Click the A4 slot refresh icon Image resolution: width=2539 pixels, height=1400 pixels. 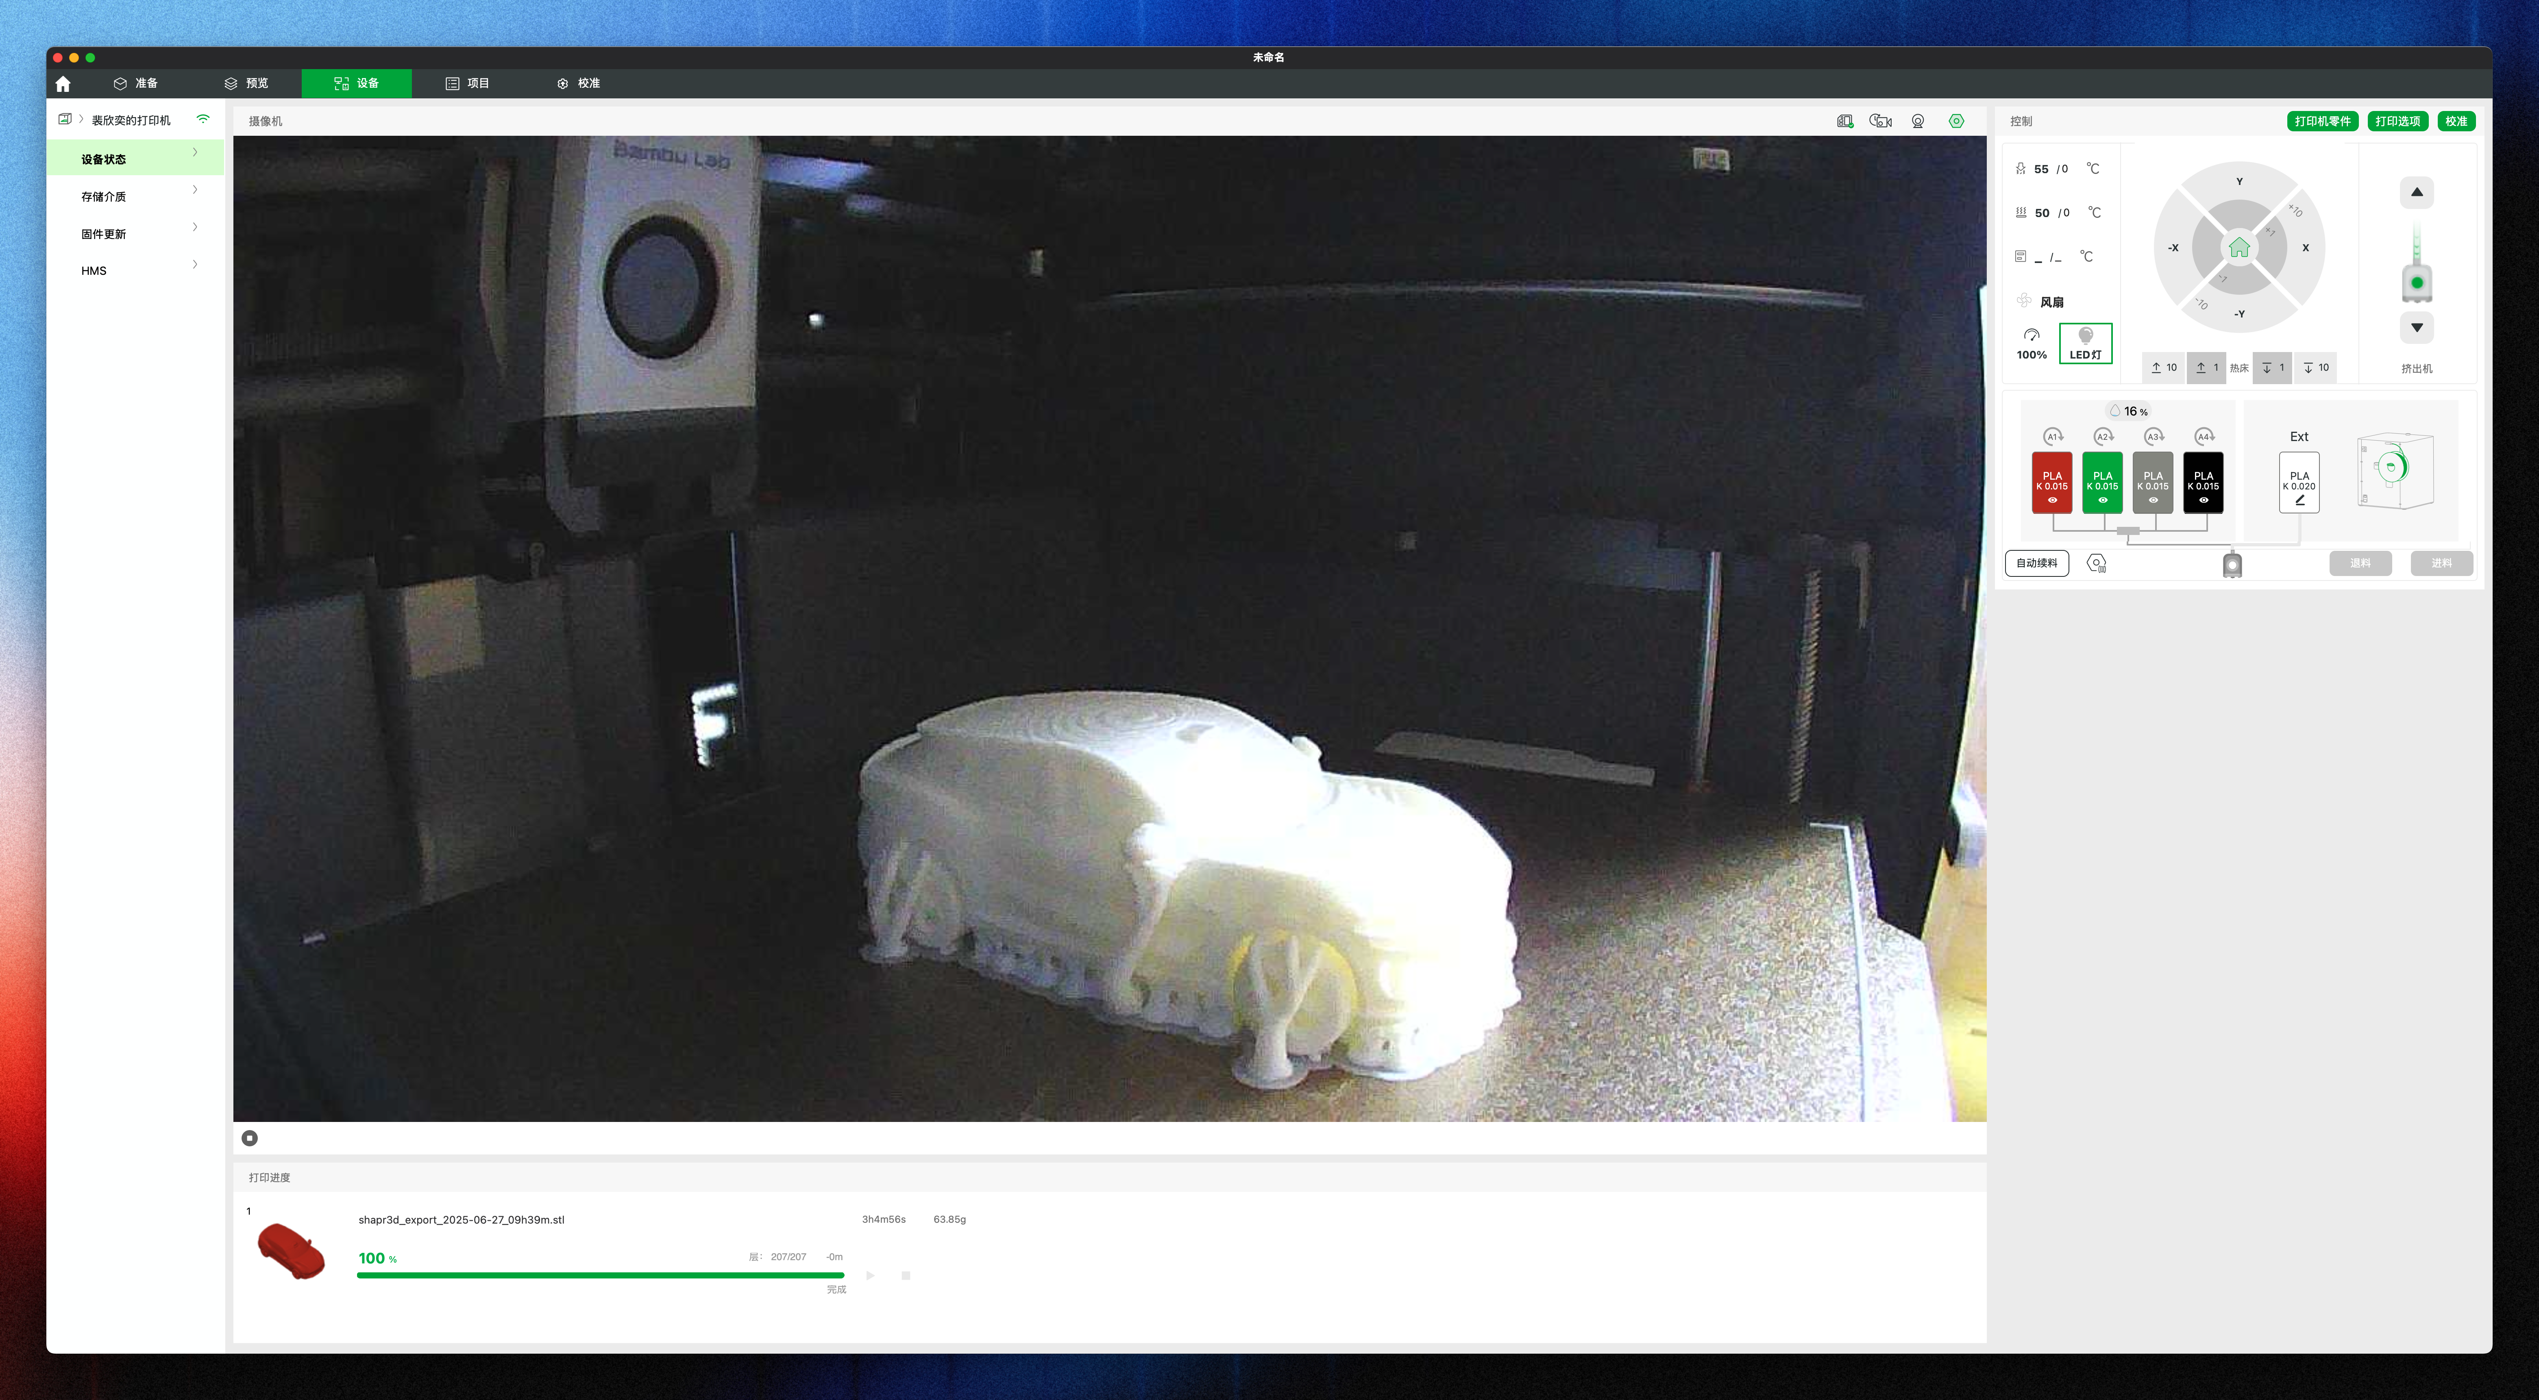pos(2204,437)
